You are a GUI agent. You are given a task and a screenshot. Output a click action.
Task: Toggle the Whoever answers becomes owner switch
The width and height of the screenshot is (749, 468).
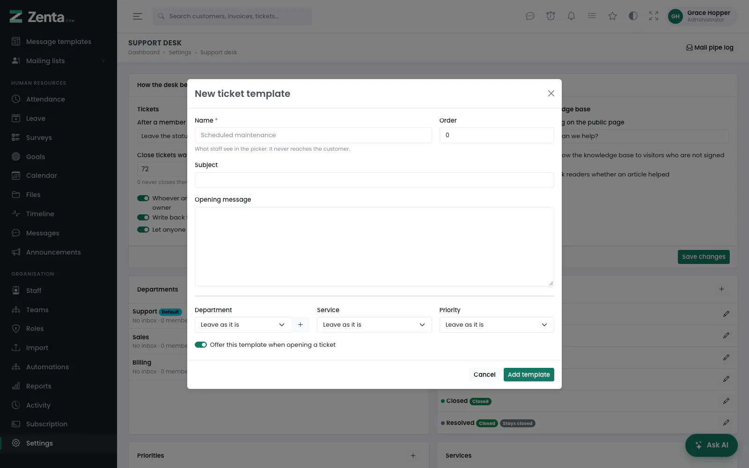click(x=143, y=198)
